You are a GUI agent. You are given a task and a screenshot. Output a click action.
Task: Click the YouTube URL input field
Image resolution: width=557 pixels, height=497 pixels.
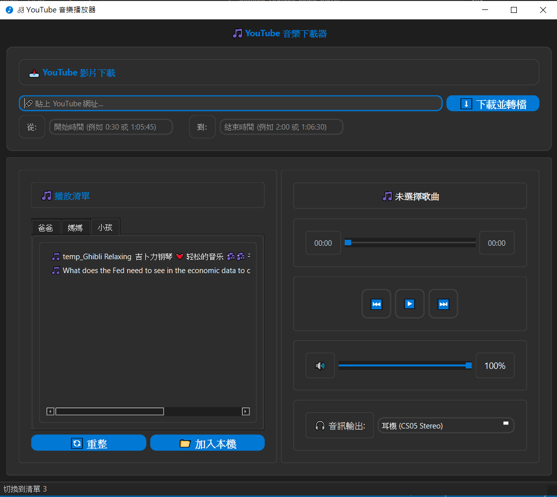pos(231,103)
